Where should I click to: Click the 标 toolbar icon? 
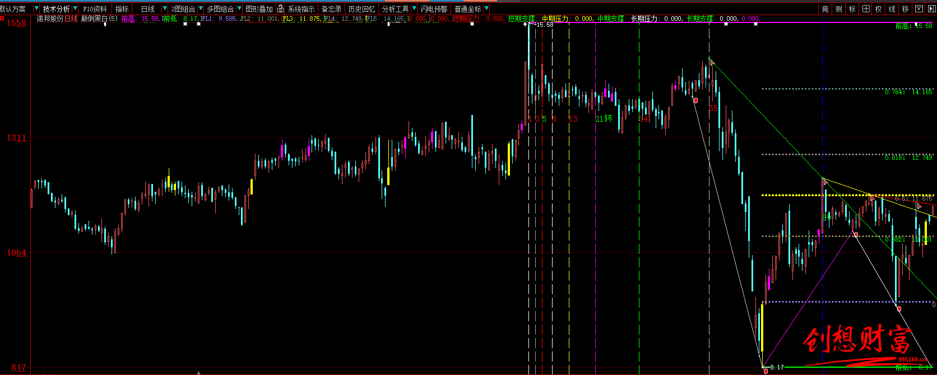852,9
